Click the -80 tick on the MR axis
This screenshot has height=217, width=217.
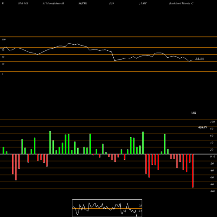(x=212, y=184)
